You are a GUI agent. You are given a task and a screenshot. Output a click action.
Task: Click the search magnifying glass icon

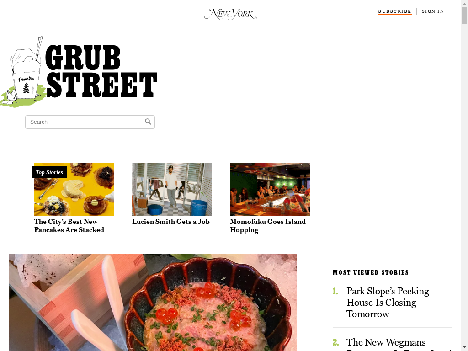pos(148,122)
